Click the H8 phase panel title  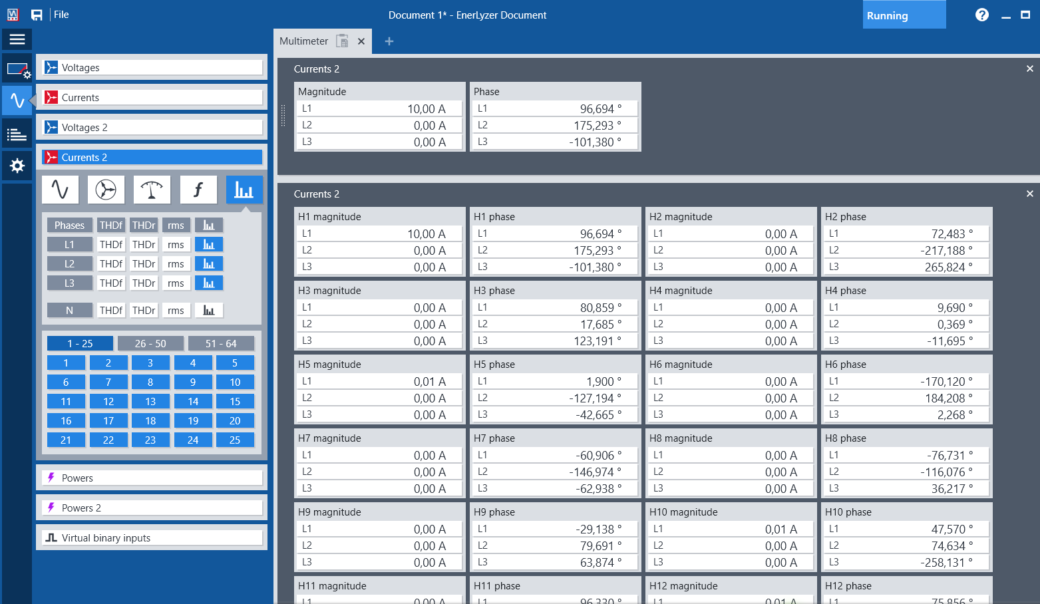point(846,438)
